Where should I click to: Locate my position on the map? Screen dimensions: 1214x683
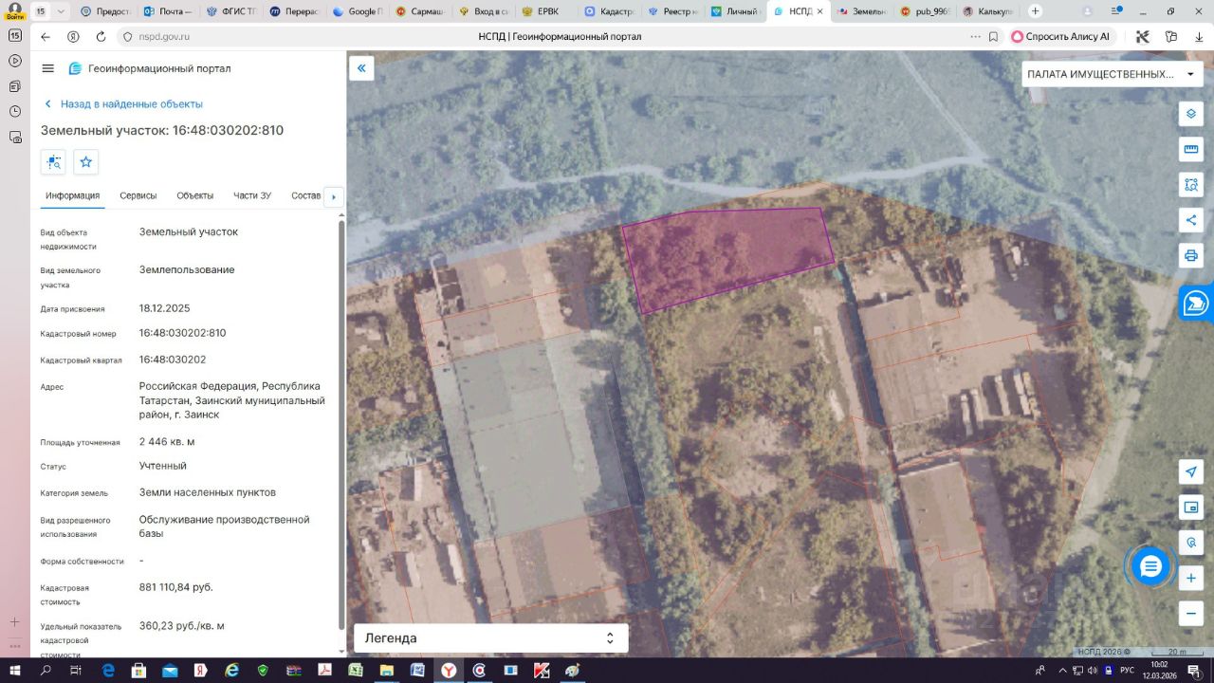1191,472
